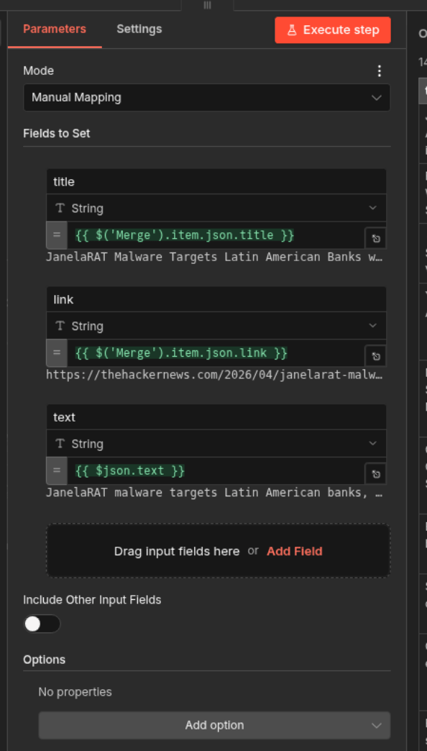Click the JanelaRAT Malware title preview text
427x751 pixels.
pyautogui.click(x=214, y=258)
